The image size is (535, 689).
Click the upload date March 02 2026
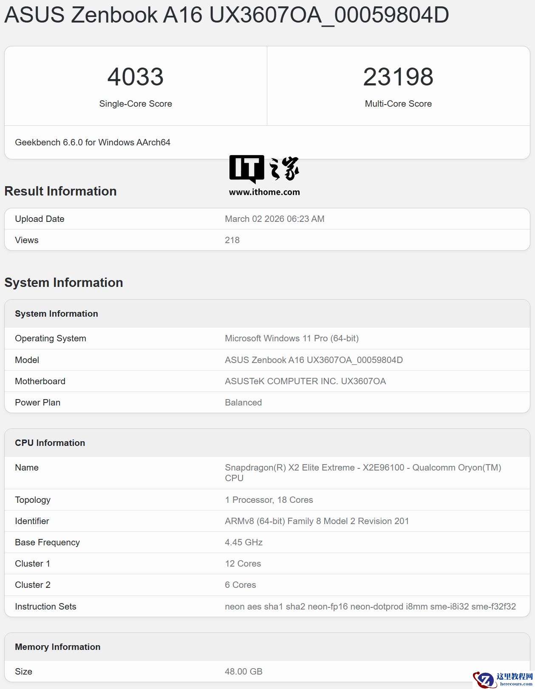[x=275, y=219]
